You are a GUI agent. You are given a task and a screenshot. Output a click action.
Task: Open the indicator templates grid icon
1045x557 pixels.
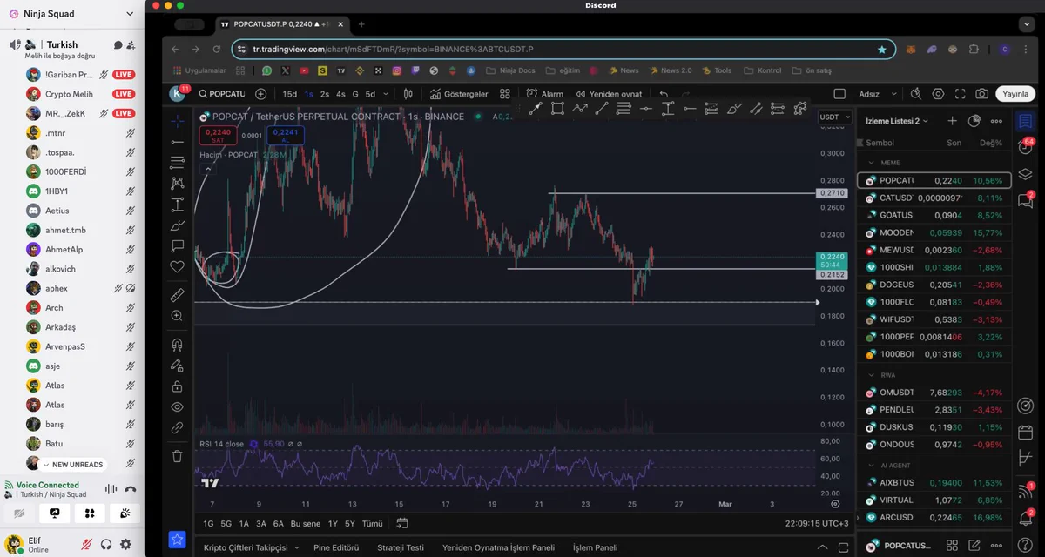click(505, 94)
